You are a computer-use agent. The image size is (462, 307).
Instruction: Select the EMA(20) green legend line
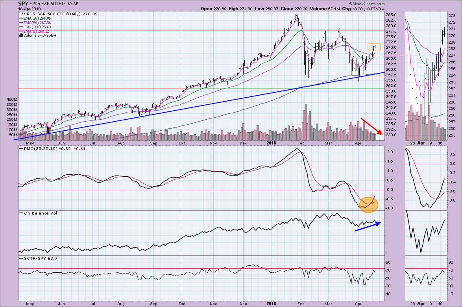click(x=21, y=18)
